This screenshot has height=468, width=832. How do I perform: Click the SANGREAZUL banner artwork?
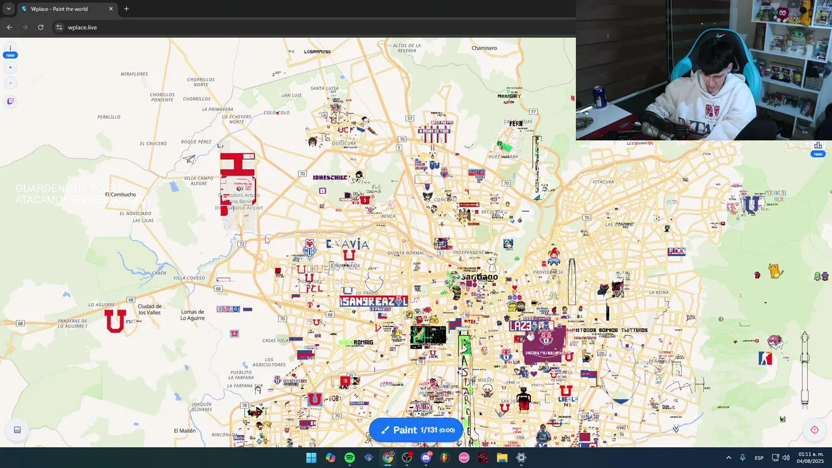374,301
